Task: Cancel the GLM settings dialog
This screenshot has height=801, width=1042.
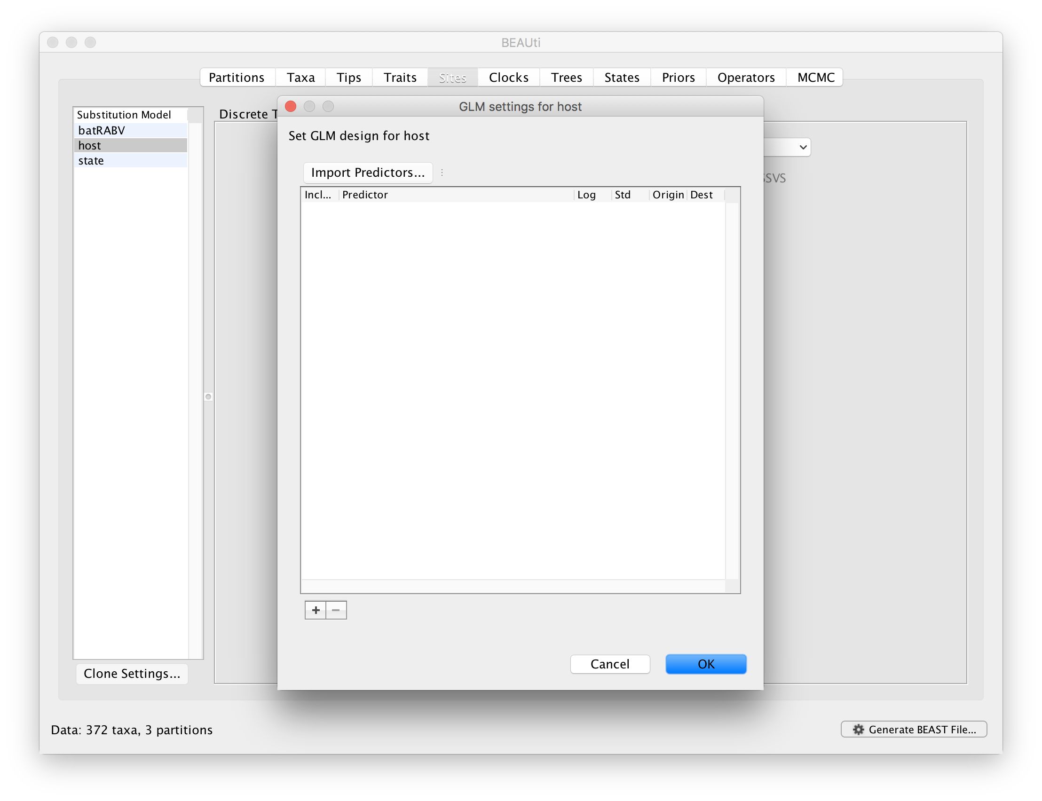Action: click(610, 664)
